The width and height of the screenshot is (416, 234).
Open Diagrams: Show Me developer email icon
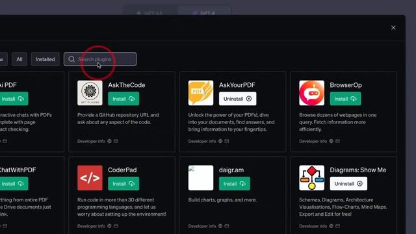pyautogui.click(x=338, y=226)
